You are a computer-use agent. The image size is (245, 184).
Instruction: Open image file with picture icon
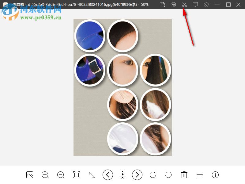coord(30,175)
